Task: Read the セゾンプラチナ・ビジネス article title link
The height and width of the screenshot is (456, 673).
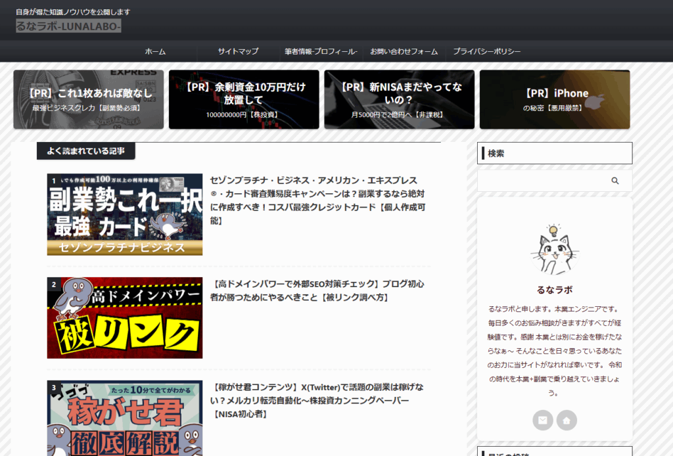Action: coord(317,200)
